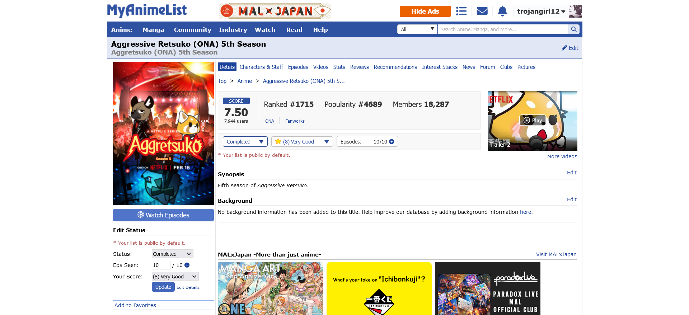Open the Completed status dropdown near score
Viewport: 689px width, 315px height.
pyautogui.click(x=245, y=142)
